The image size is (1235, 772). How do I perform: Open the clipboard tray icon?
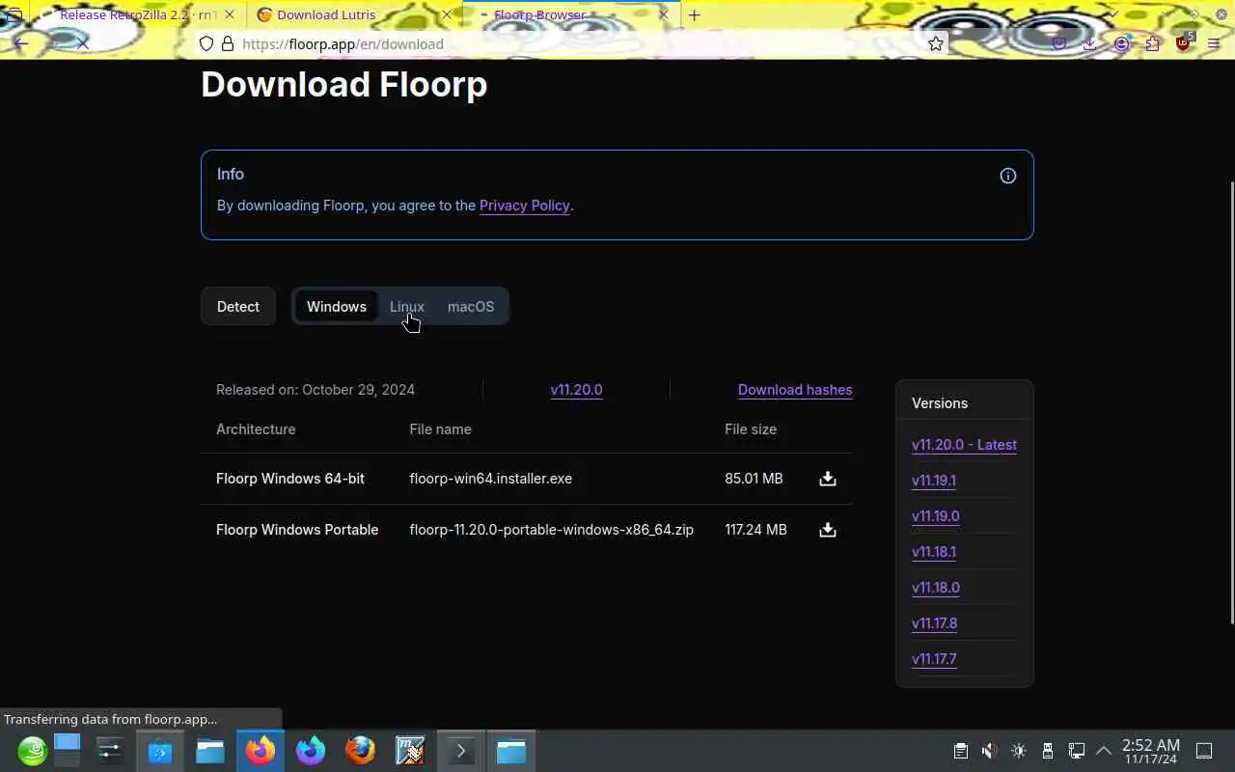coord(960,751)
